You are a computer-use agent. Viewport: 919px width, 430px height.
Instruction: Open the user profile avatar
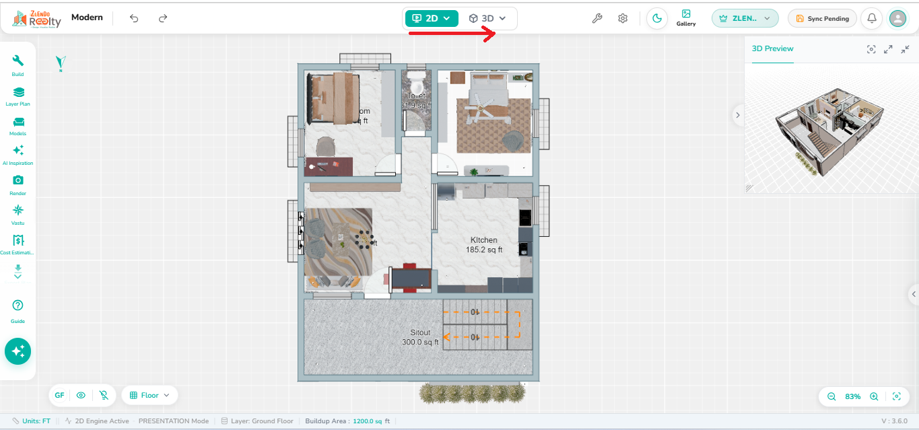897,18
